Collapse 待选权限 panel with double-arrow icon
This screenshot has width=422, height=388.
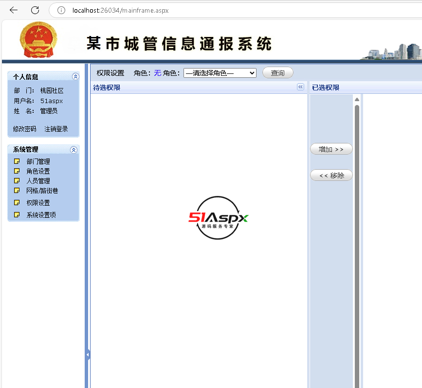301,87
